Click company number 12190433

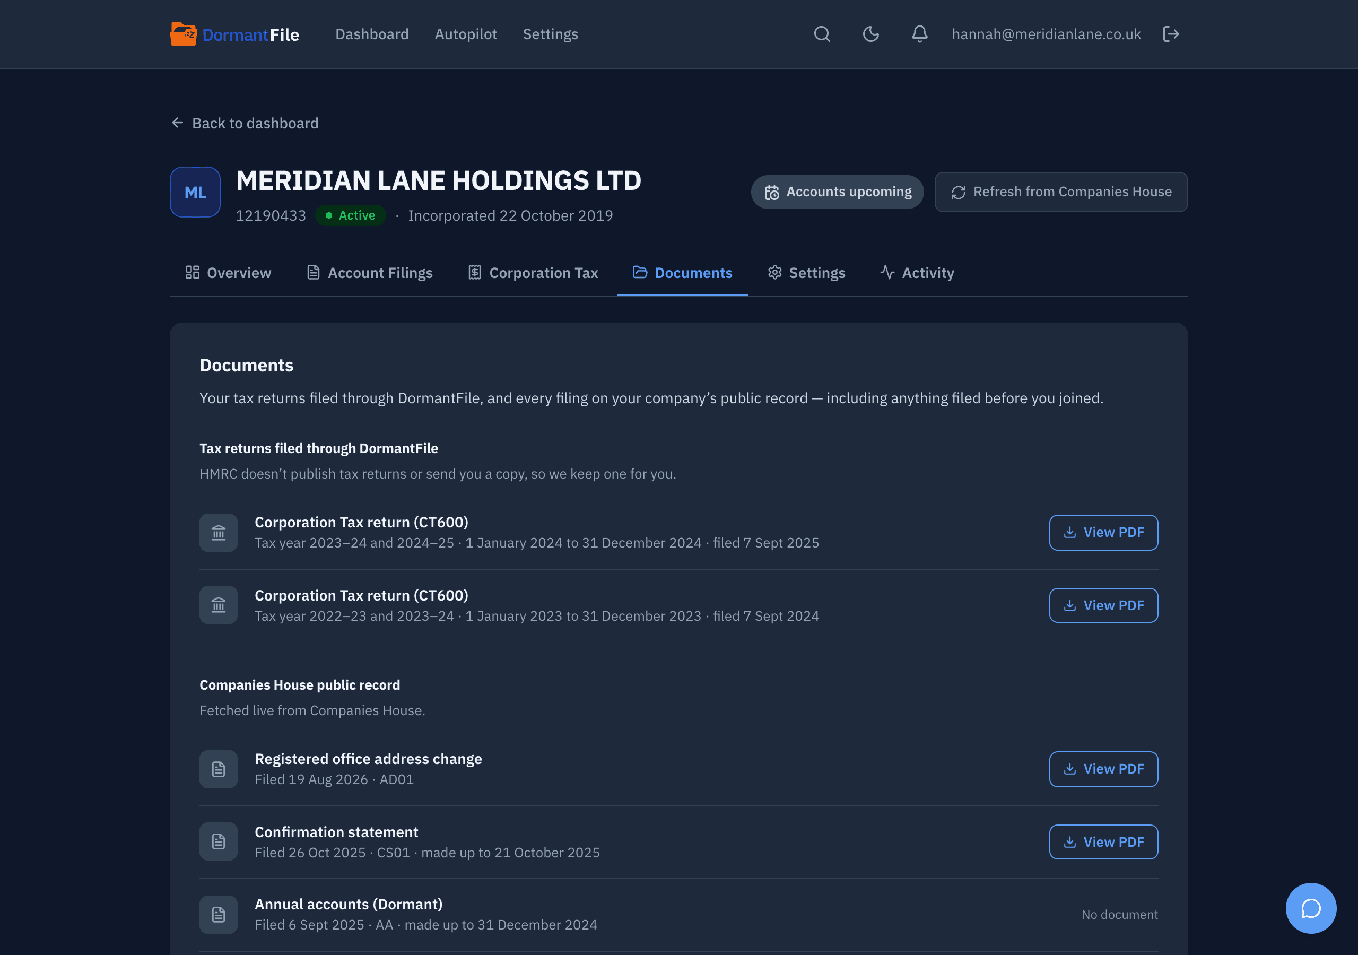(x=271, y=215)
